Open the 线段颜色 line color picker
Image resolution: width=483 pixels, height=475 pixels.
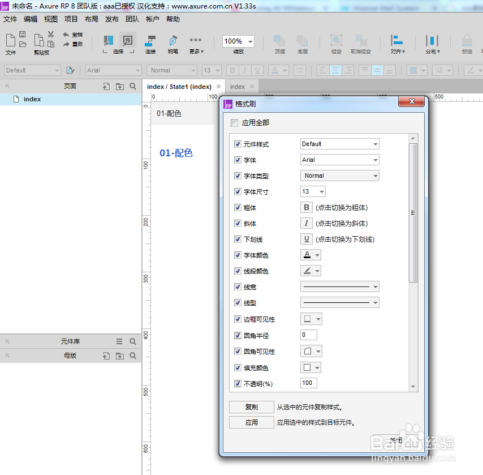click(310, 271)
